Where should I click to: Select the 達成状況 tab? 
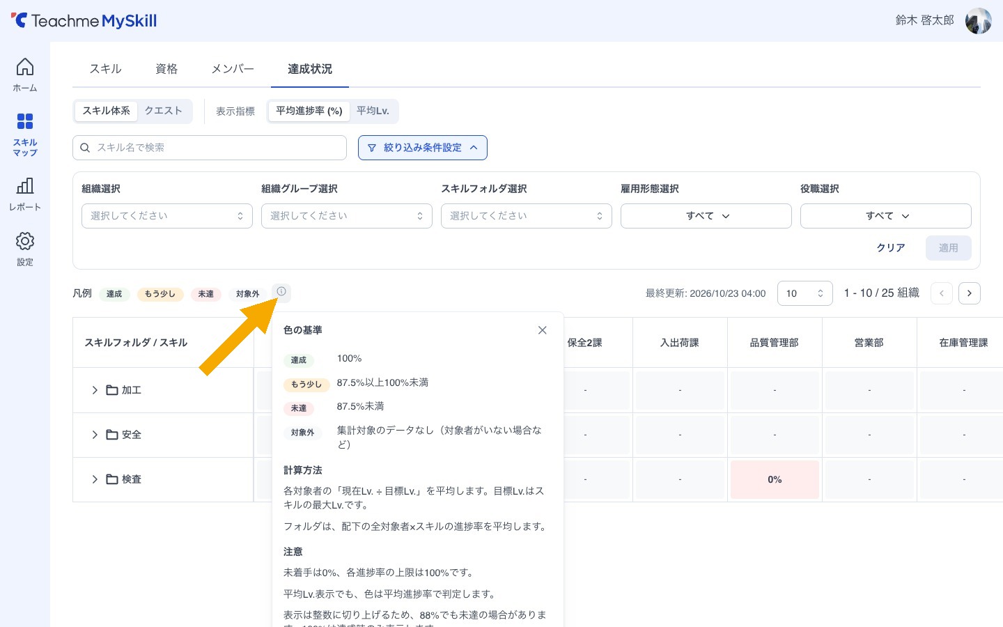310,69
